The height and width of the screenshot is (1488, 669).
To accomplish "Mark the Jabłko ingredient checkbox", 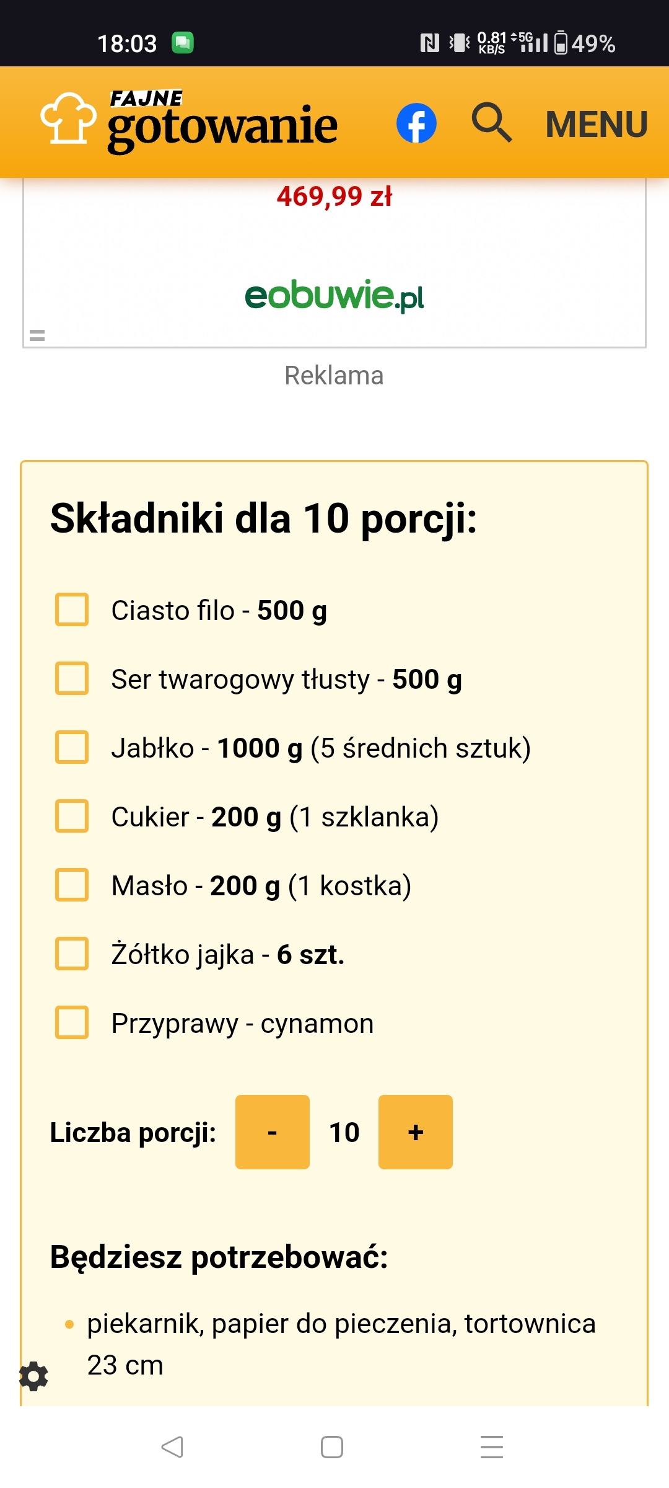I will [72, 748].
